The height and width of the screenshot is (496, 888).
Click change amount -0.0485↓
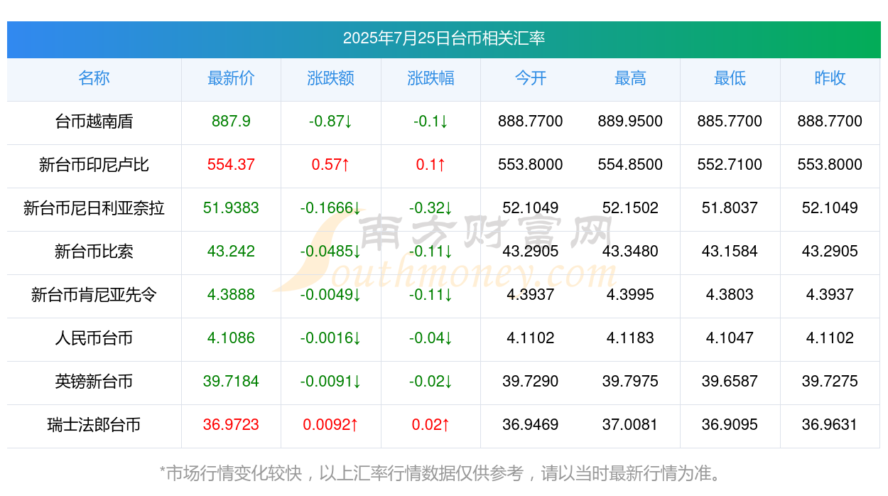tap(331, 252)
